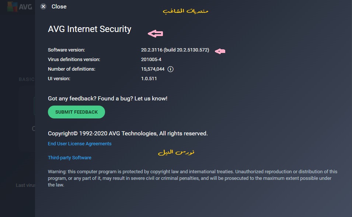Click the "Software version:" label

pos(66,50)
